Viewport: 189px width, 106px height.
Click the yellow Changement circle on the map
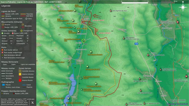83,41
